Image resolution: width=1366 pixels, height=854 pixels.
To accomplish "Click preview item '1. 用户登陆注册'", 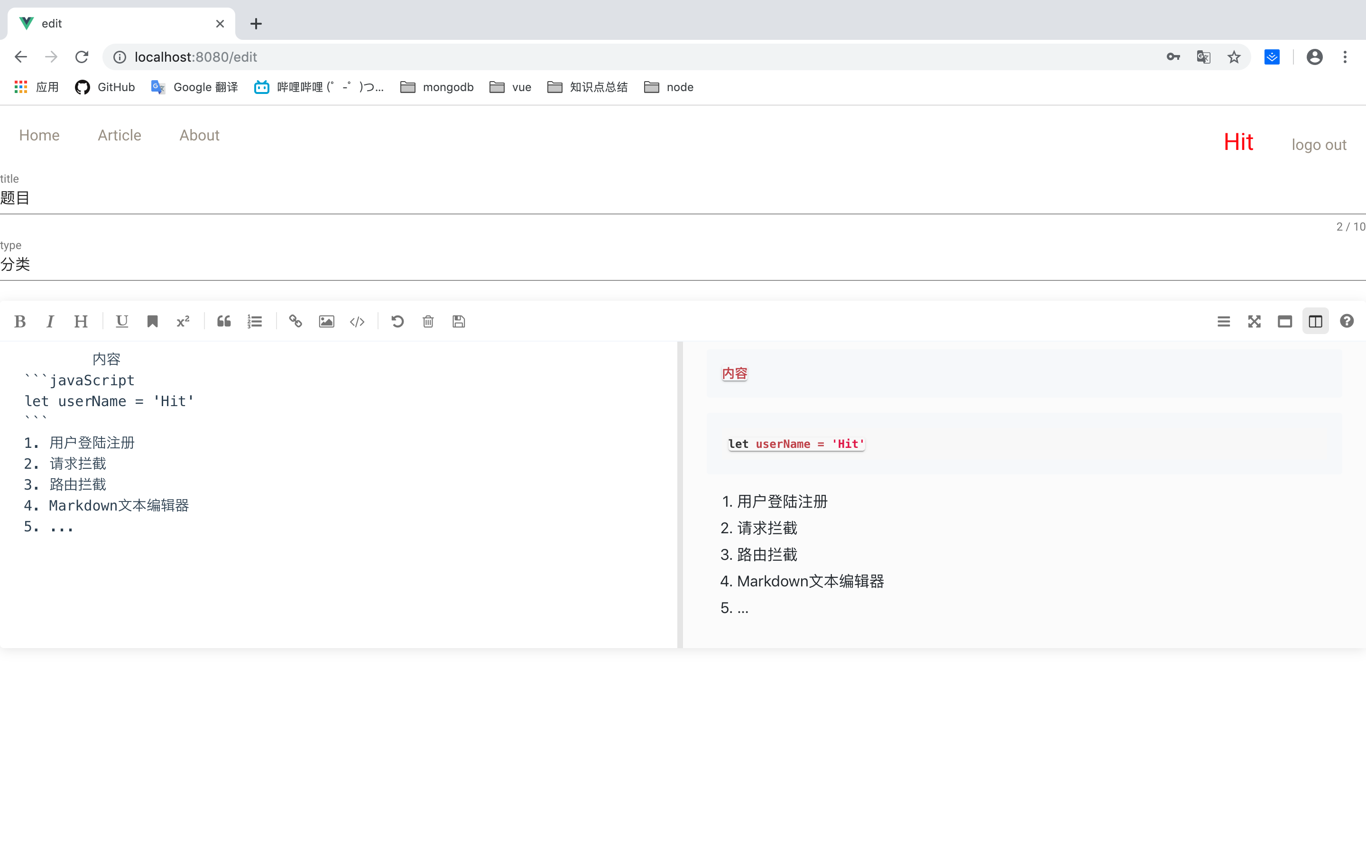I will tap(774, 501).
